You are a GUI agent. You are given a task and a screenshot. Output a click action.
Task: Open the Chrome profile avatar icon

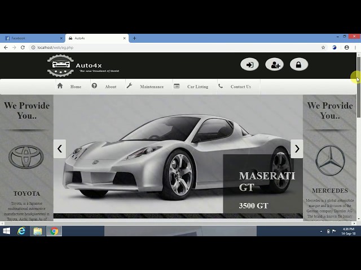point(347,47)
